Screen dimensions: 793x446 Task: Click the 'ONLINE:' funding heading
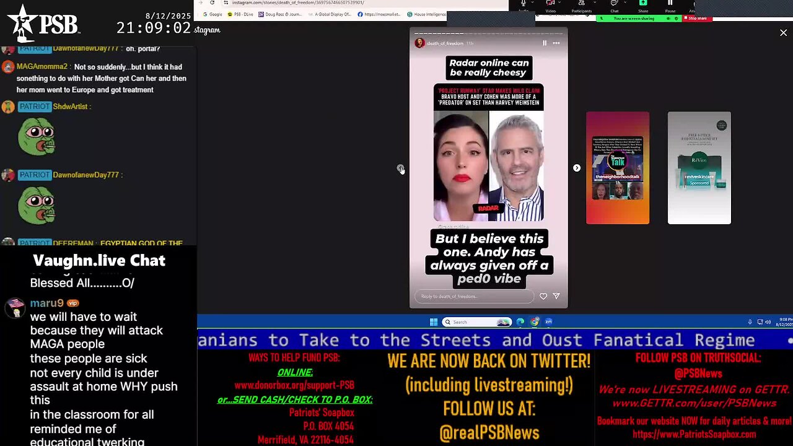click(x=295, y=372)
